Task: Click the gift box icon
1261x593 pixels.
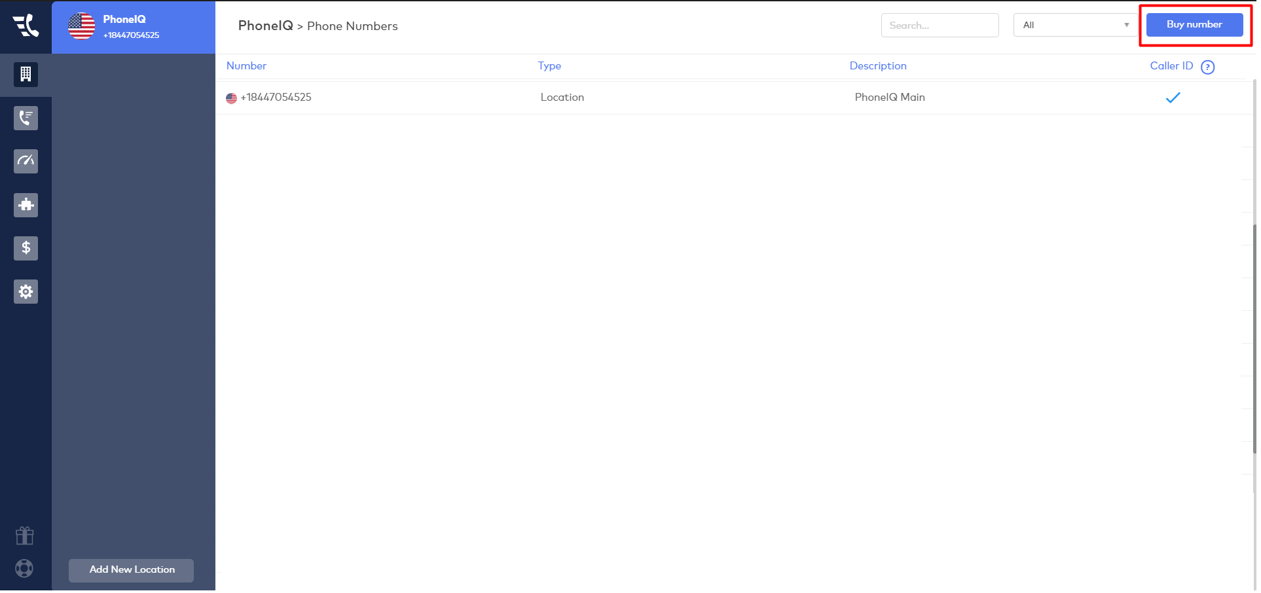Action: pyautogui.click(x=25, y=536)
